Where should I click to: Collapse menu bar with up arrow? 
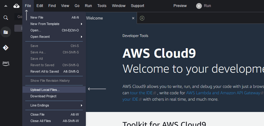click(6, 6)
